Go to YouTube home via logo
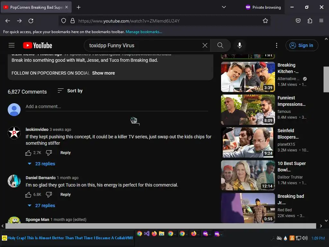Viewport: 329px width, 247px height. point(38,45)
